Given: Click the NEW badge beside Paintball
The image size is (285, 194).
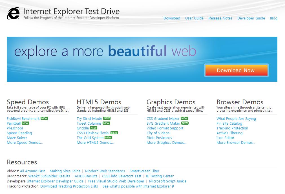Looking at the screenshot, I should coord(25,123).
